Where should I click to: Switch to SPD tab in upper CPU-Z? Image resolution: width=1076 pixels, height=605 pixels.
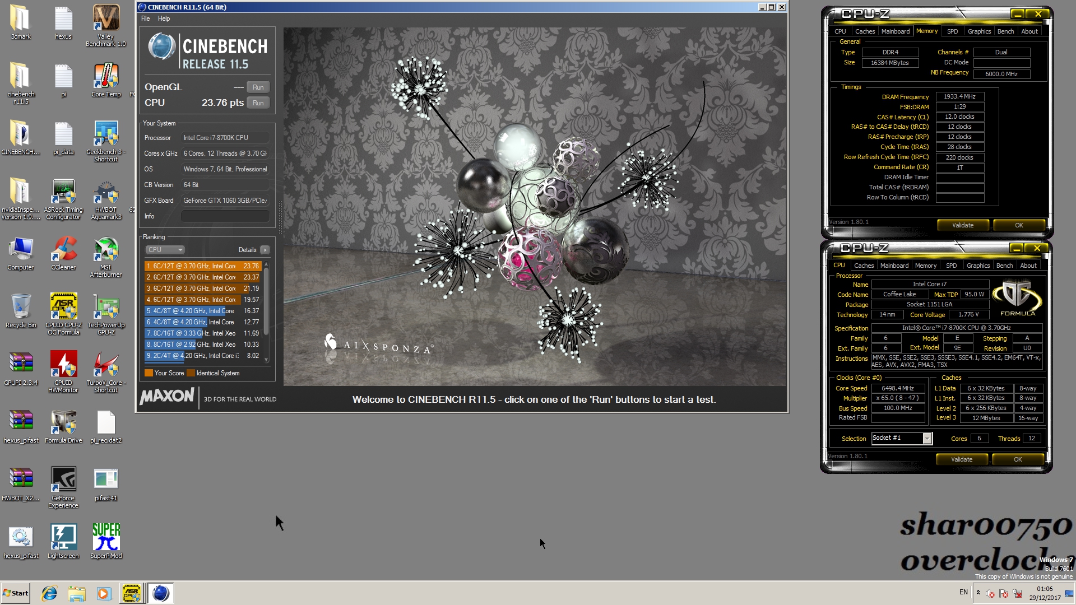pyautogui.click(x=952, y=31)
